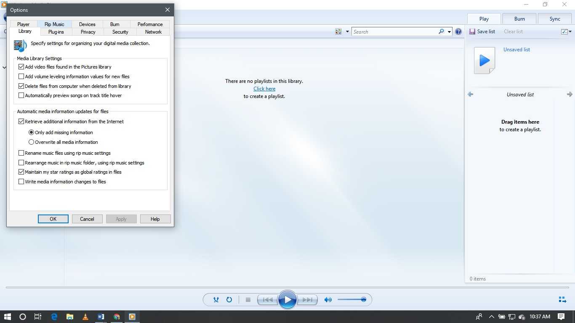Close the Options dialog with X
The width and height of the screenshot is (575, 323).
click(x=168, y=10)
